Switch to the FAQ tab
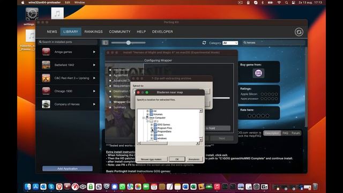 (285, 133)
